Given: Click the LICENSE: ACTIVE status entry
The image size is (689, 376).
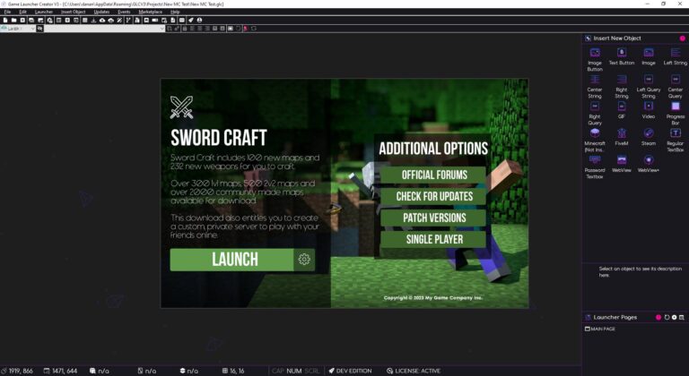Looking at the screenshot, I should click(x=414, y=371).
